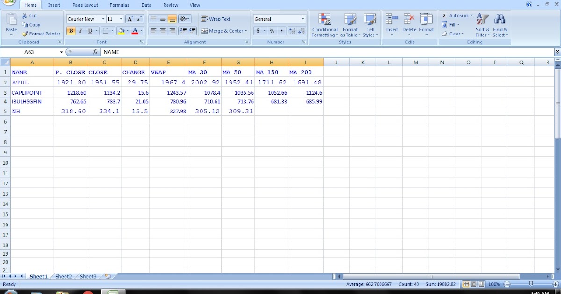Open Format as Table gallery
This screenshot has height=294, width=561.
coord(350,25)
